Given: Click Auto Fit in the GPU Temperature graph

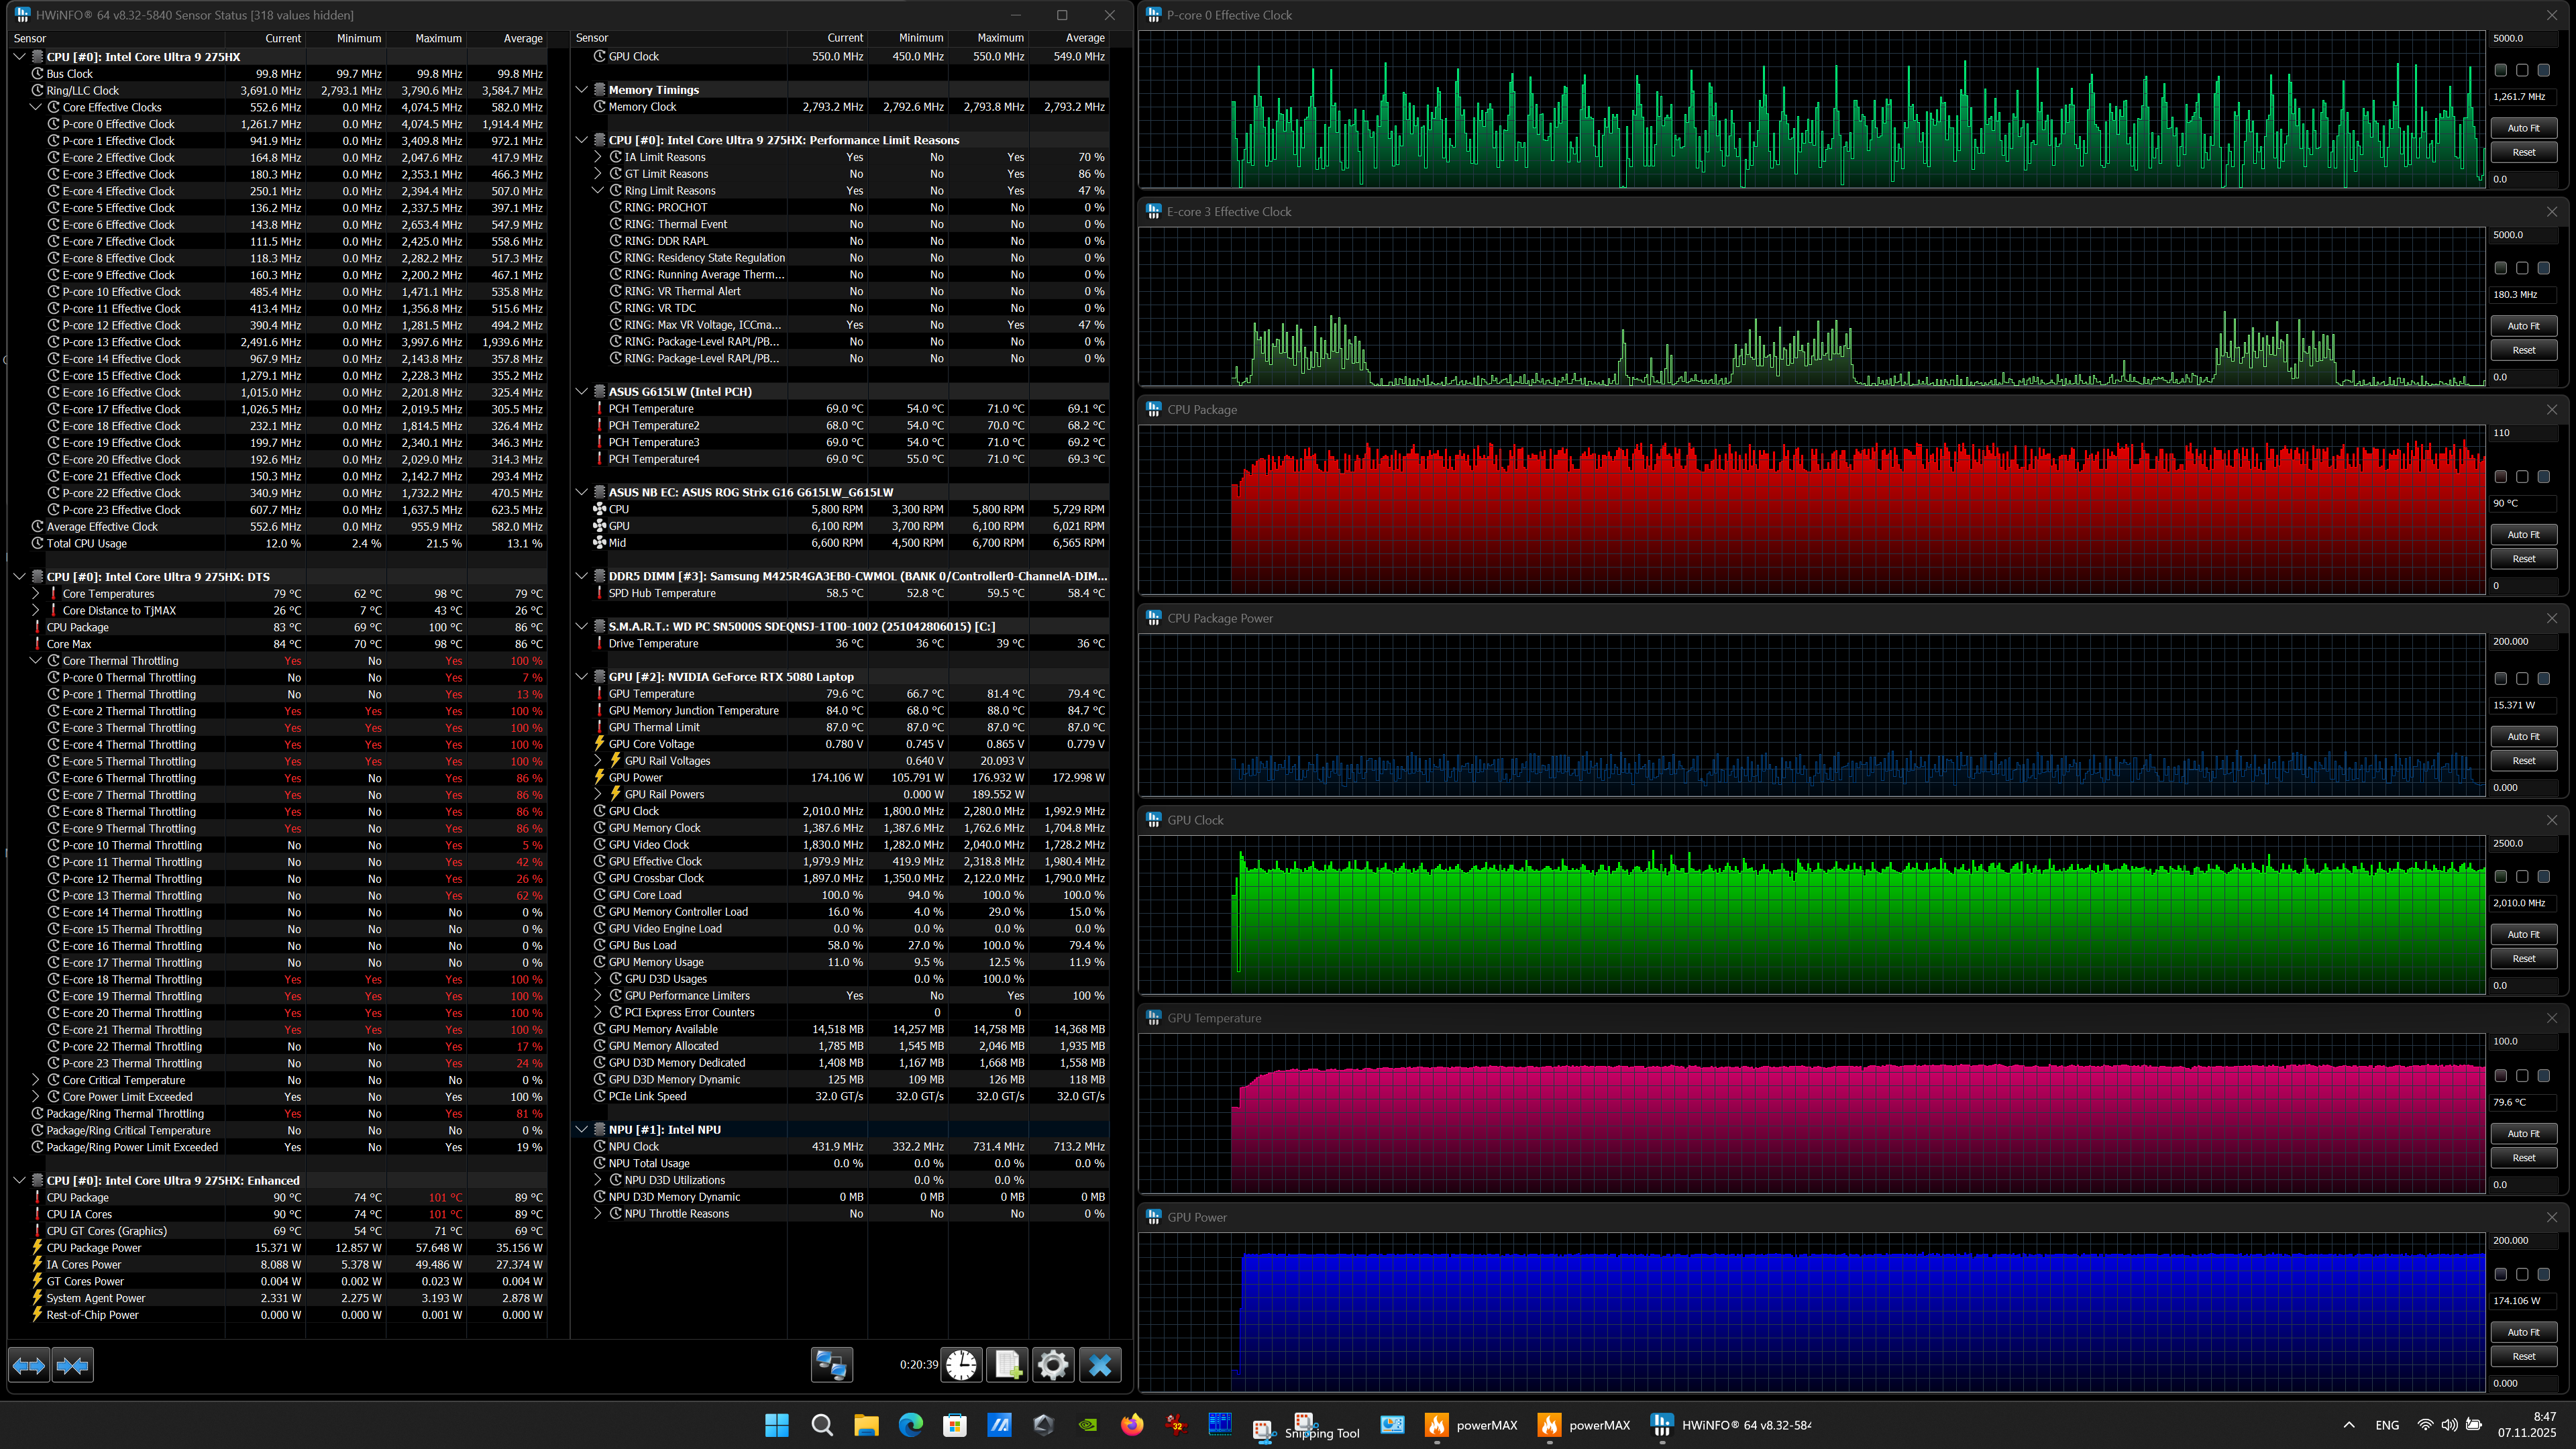Looking at the screenshot, I should (2523, 1133).
